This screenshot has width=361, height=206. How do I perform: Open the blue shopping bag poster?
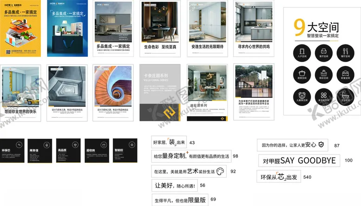(x=67, y=28)
